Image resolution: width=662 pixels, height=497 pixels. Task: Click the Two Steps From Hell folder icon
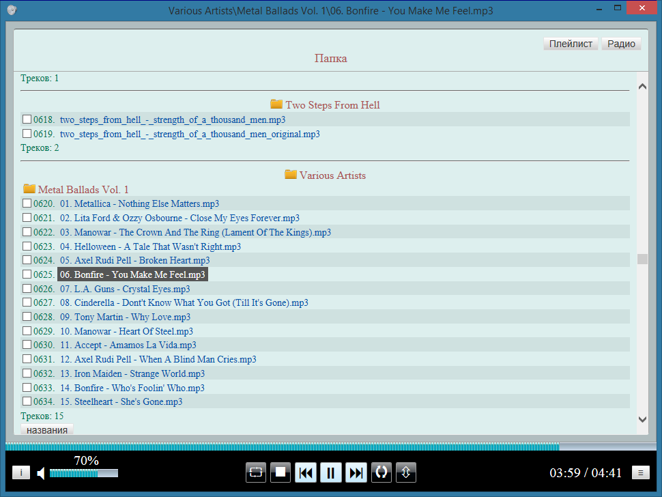pos(276,104)
